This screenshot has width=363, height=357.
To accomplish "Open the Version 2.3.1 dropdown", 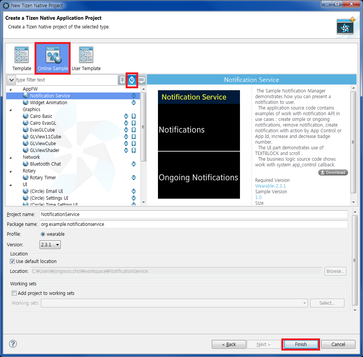I will tap(50, 245).
